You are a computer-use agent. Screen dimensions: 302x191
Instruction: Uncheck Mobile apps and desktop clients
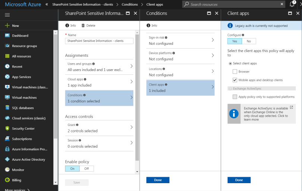235,80
